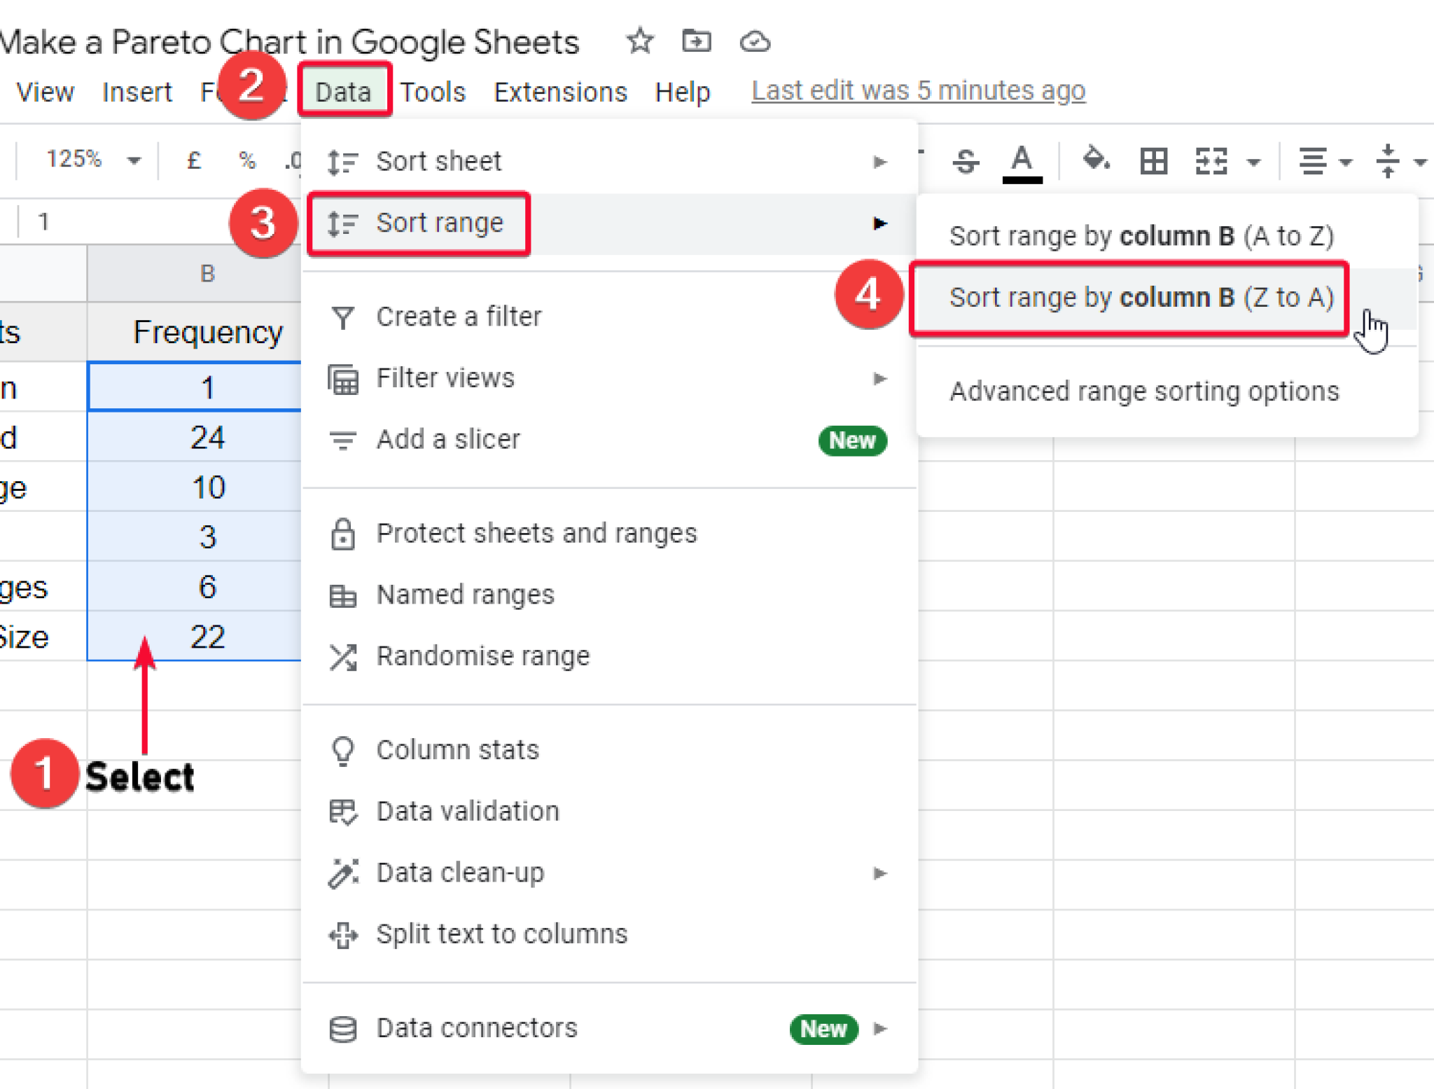Star the document with the star icon

(x=639, y=41)
